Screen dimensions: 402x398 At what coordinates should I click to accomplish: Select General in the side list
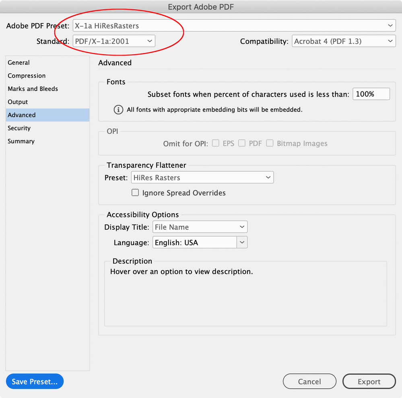click(47, 62)
